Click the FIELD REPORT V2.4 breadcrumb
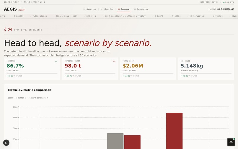The image size is (238, 149). 35,2
